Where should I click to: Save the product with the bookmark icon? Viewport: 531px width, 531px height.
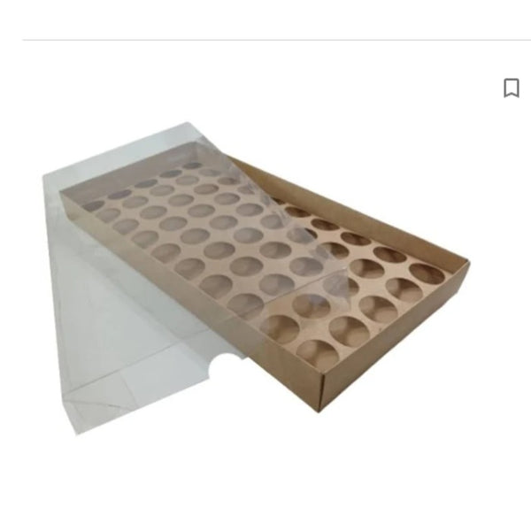click(512, 88)
